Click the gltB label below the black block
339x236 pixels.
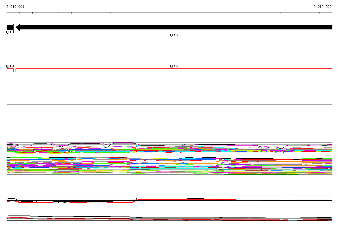point(10,32)
